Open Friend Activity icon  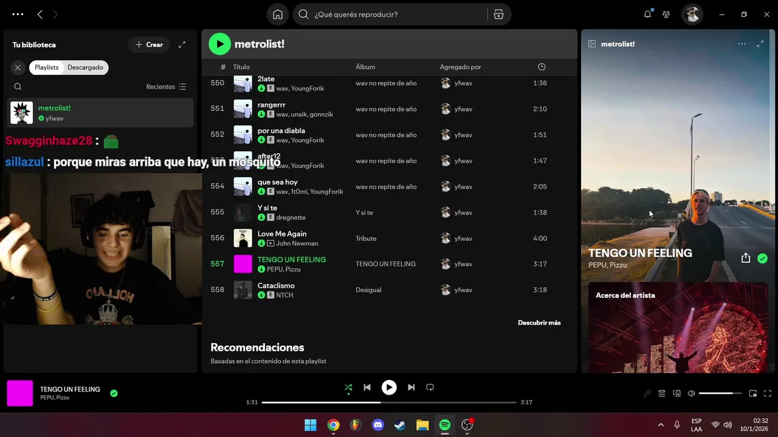[x=666, y=15]
